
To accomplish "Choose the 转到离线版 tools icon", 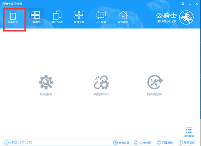I will pyautogui.click(x=155, y=82).
